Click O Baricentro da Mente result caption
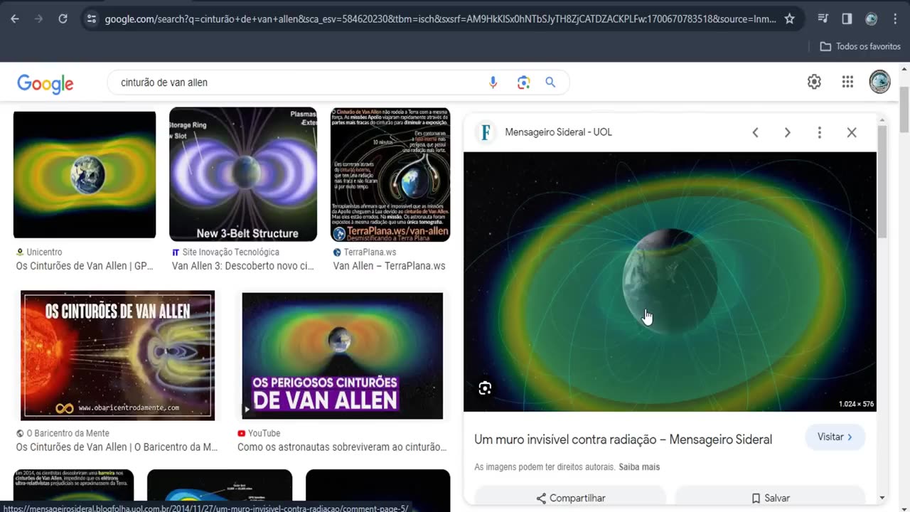The image size is (910, 512). click(117, 447)
